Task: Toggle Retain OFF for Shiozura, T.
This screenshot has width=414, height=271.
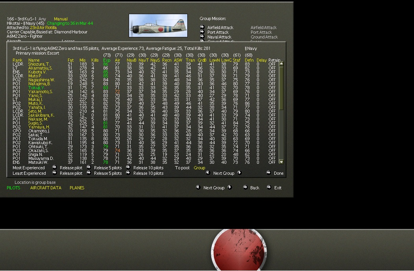Action: click(x=272, y=64)
